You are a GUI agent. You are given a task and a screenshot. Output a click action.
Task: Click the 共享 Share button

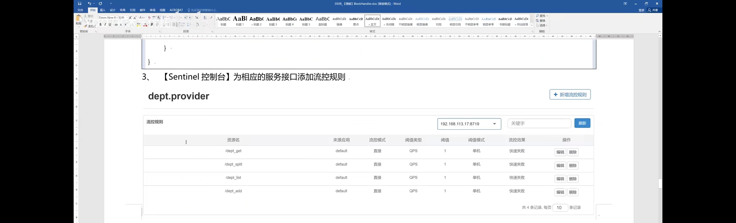[x=653, y=10]
